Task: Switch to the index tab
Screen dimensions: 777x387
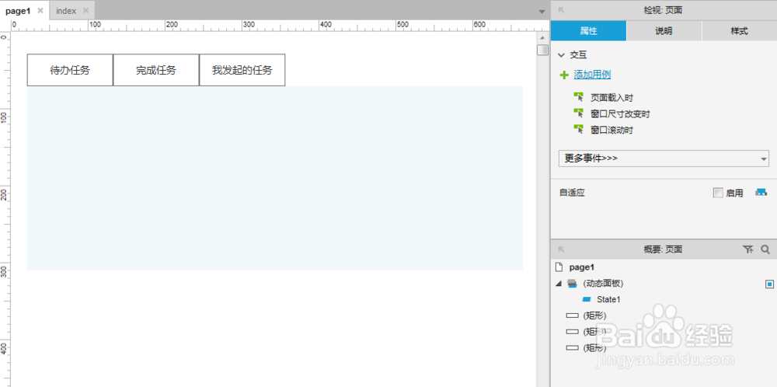Action: [x=66, y=10]
